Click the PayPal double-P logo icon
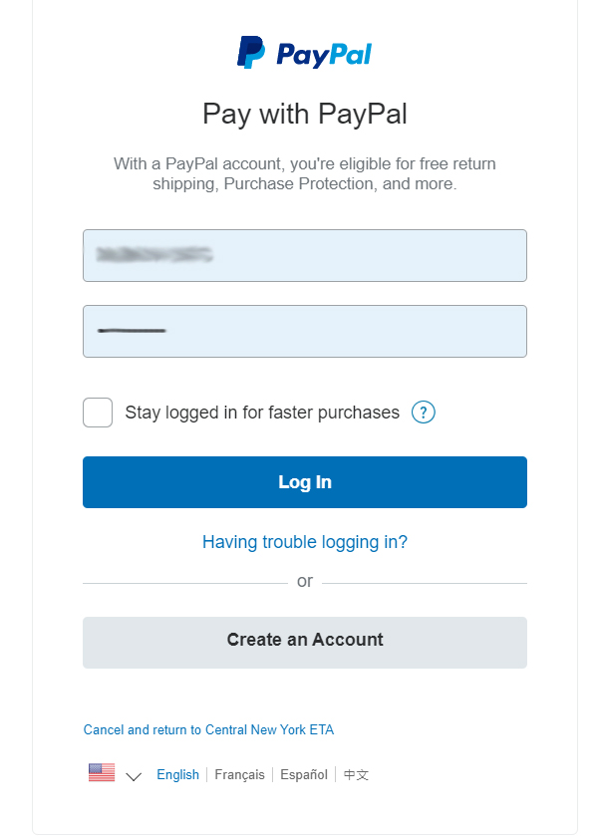 pos(250,52)
